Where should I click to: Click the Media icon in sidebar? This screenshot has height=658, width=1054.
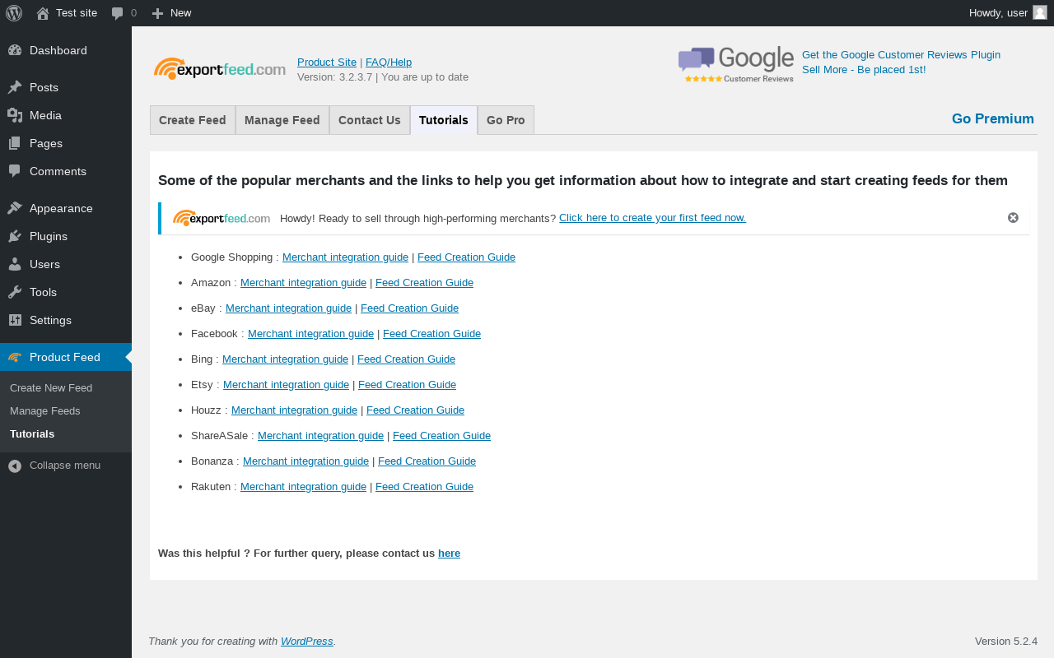pyautogui.click(x=15, y=115)
